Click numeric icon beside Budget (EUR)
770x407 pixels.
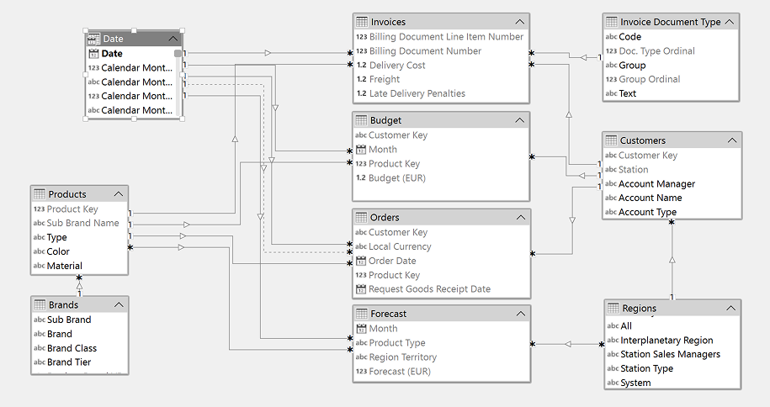coord(361,177)
